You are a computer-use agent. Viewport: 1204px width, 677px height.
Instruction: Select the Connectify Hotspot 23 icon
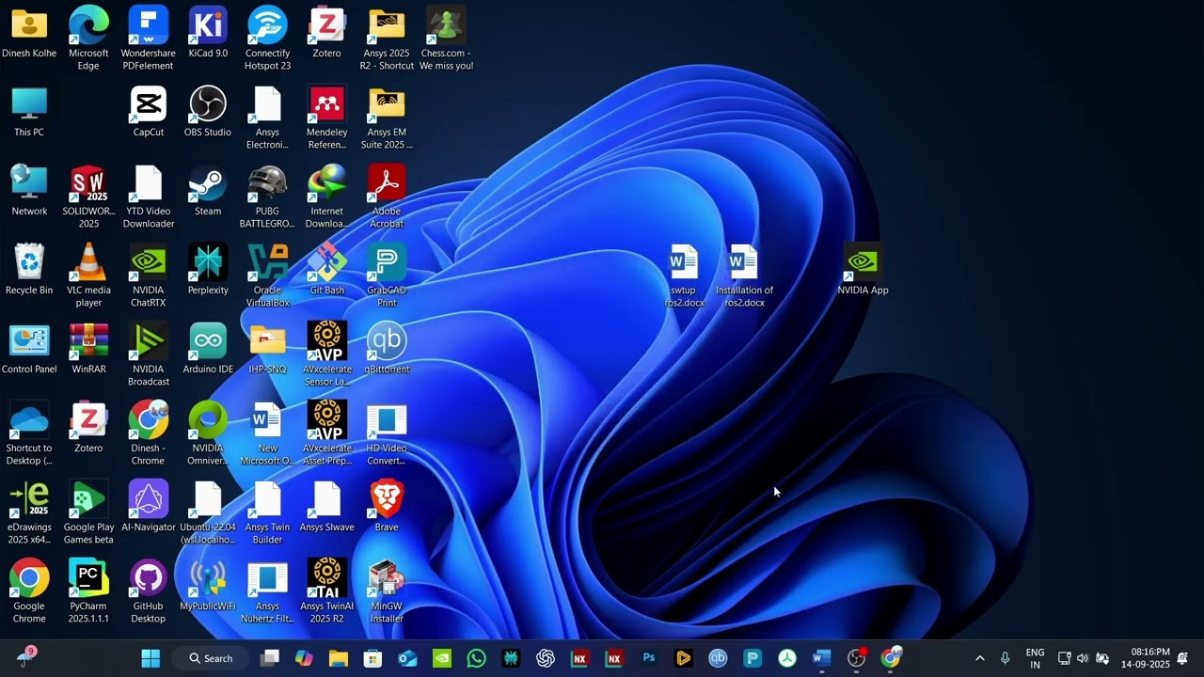[x=267, y=39]
